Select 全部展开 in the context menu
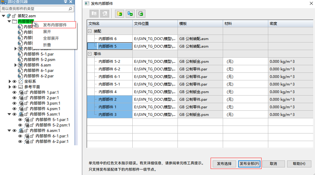Screen dimensions: 315x175 (x=51, y=38)
